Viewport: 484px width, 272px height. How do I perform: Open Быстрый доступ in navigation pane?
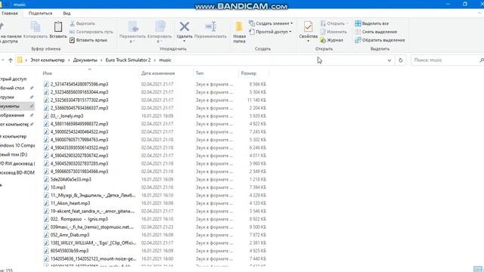pos(14,79)
